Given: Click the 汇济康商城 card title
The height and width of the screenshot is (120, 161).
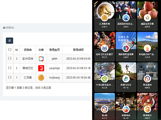Looking at the screenshot, I should [x=104, y=24].
